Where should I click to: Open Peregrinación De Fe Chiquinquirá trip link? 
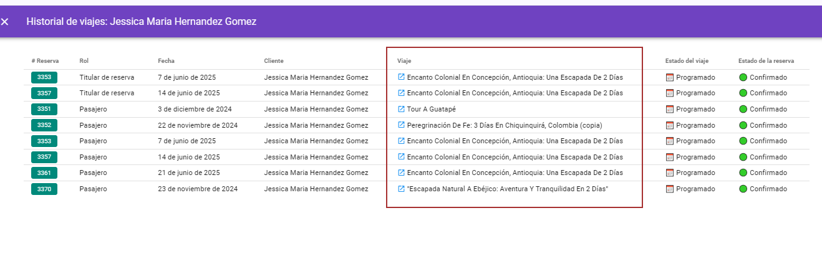(x=504, y=125)
